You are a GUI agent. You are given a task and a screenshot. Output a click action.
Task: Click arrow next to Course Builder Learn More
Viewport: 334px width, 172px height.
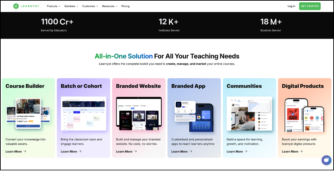(25, 151)
